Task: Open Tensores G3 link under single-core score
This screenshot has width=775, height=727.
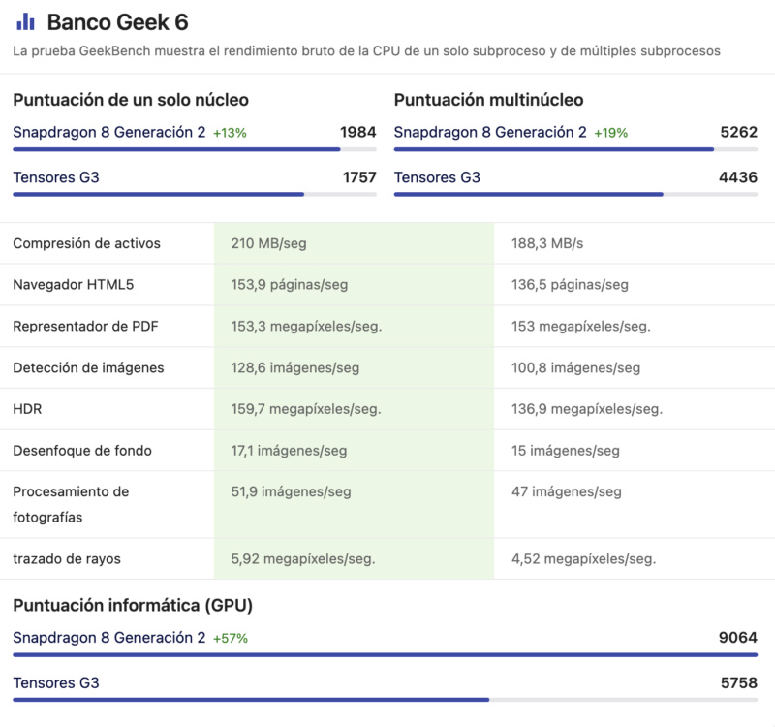Action: point(56,177)
